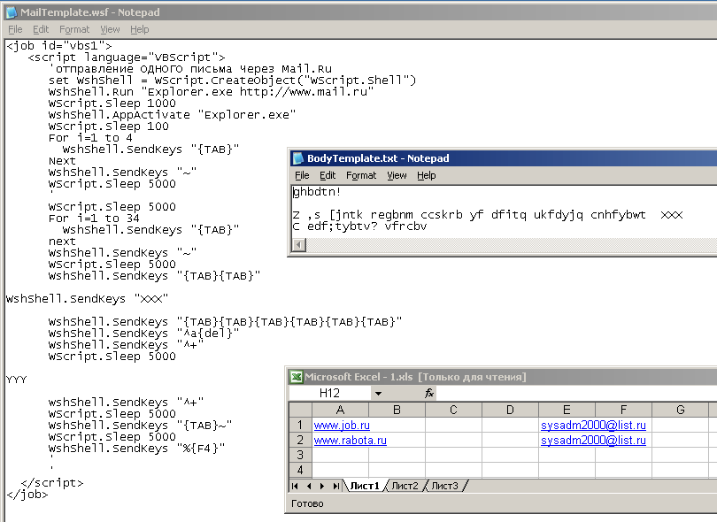Image resolution: width=717 pixels, height=522 pixels.
Task: Click the 'For i=1 to 4' line
Action: (x=90, y=138)
